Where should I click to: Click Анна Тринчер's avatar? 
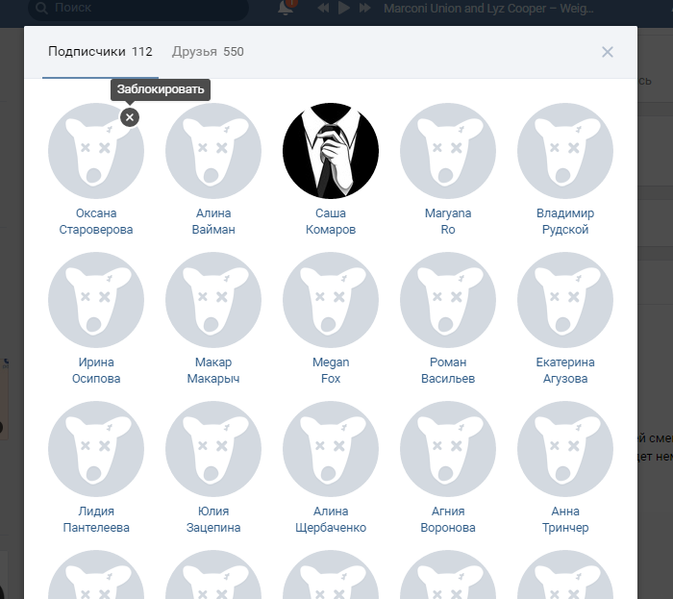coord(565,448)
